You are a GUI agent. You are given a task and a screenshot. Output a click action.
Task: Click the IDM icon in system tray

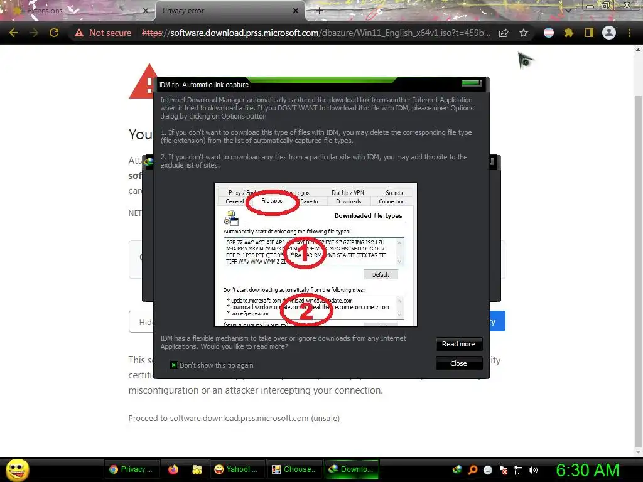[457, 469]
